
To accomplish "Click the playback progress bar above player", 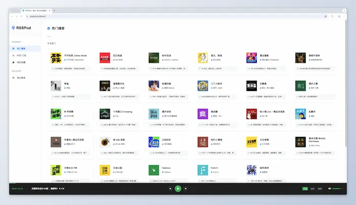I will [178, 183].
